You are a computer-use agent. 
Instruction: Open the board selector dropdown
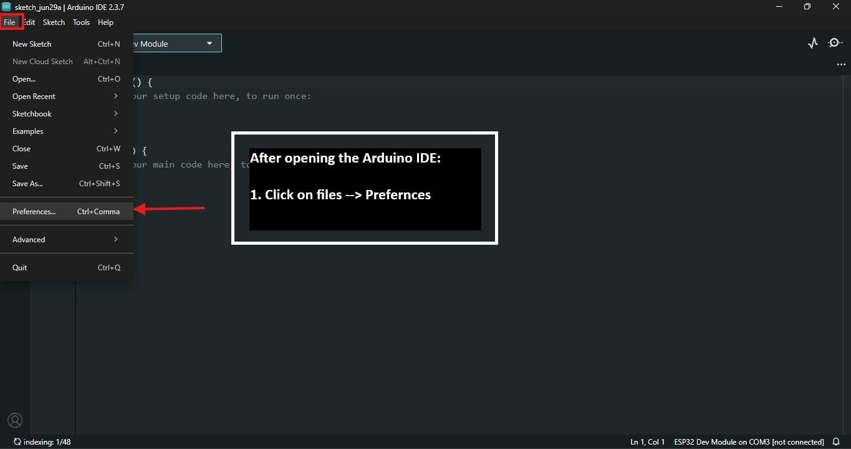tap(176, 44)
